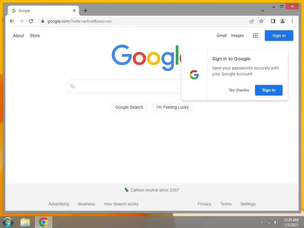The height and width of the screenshot is (228, 304).
Task: Reload the current page
Action: [31, 21]
